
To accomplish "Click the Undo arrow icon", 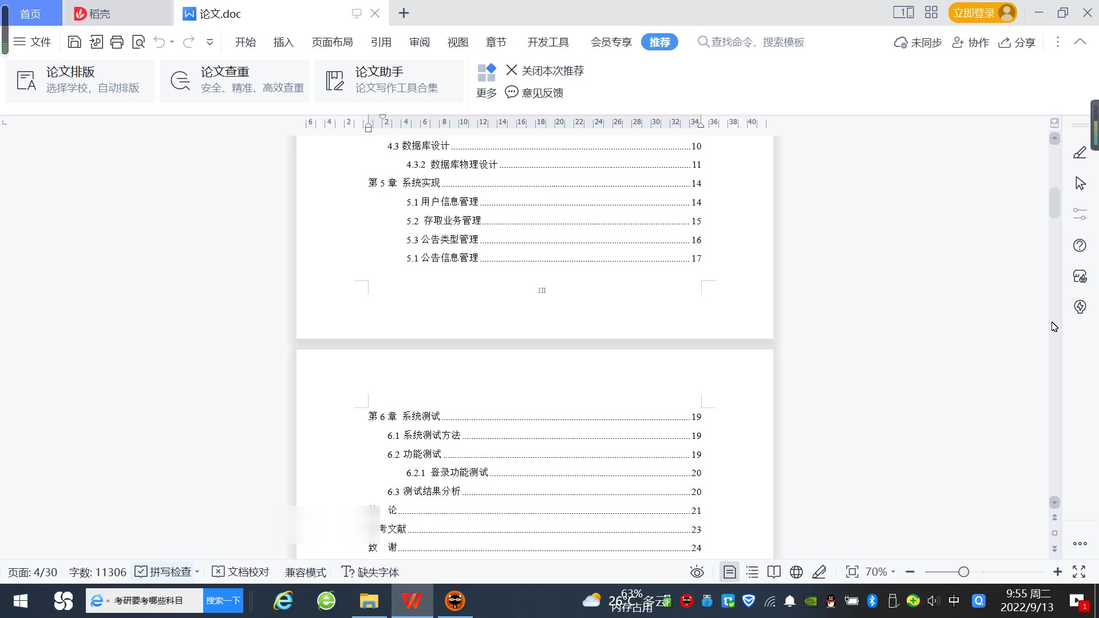I will pyautogui.click(x=160, y=42).
